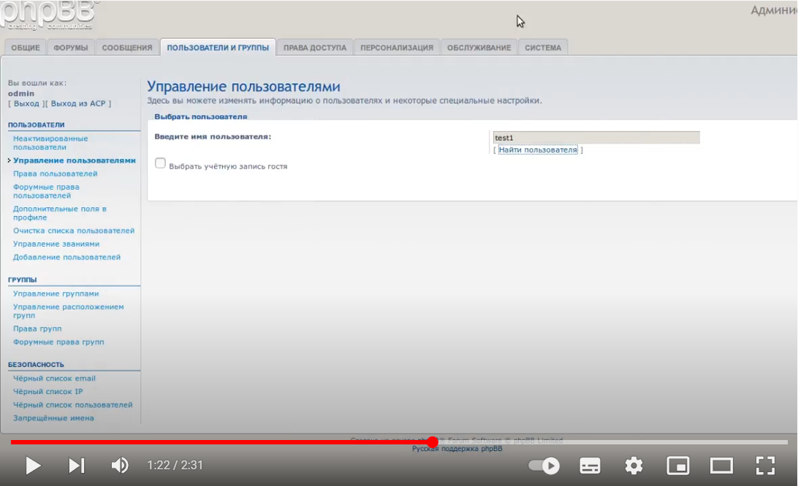Click the username input field with test1

pyautogui.click(x=596, y=137)
